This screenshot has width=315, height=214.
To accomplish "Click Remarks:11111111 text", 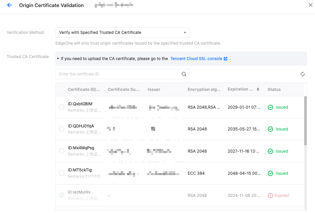I will [x=84, y=176].
